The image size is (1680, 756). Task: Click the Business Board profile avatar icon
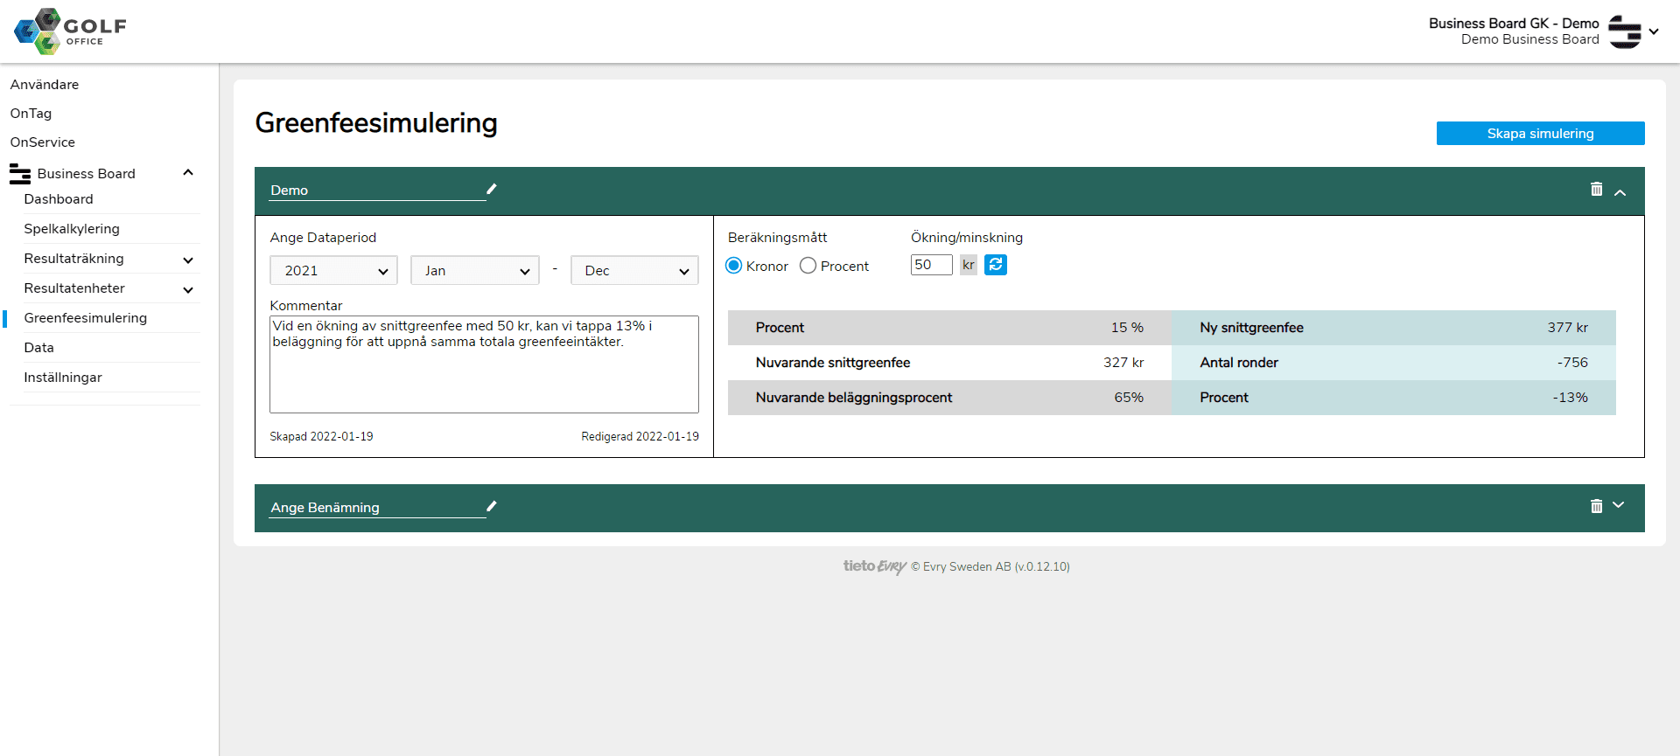click(1624, 31)
